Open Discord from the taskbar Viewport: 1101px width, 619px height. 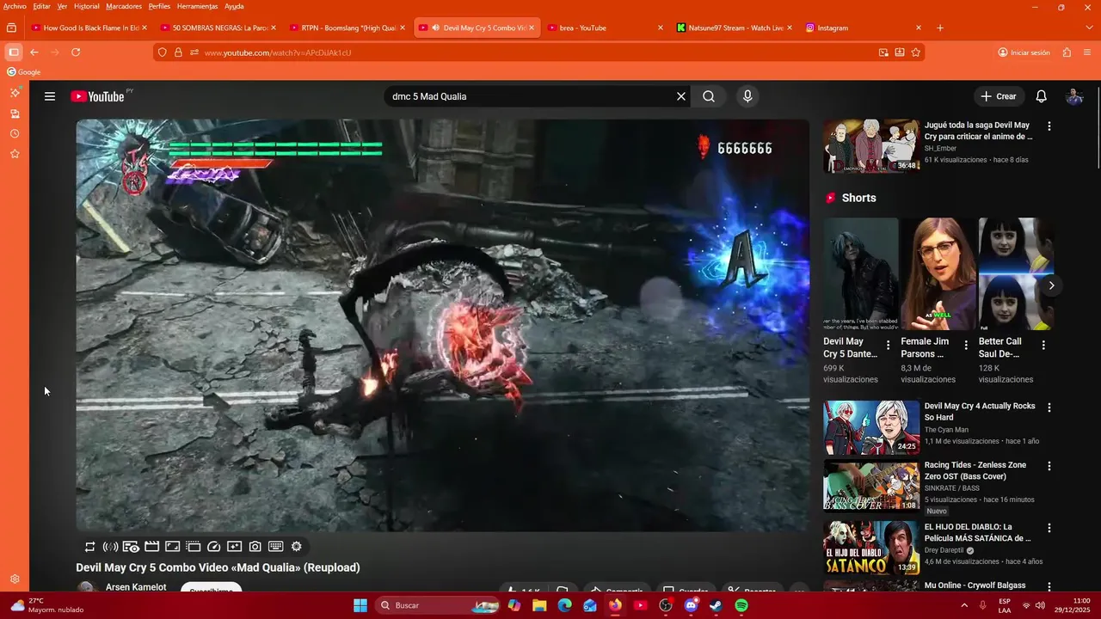(x=691, y=605)
